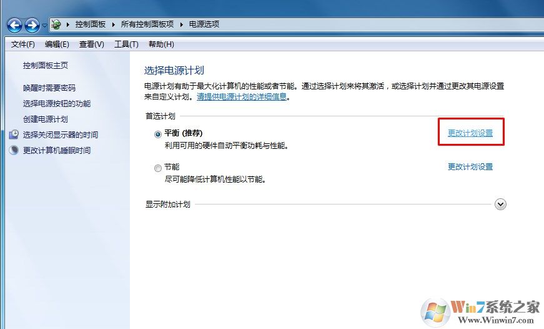Viewport: 544px width, 329px height.
Task: Click the display-off clock icon in sidebar
Action: (14, 134)
